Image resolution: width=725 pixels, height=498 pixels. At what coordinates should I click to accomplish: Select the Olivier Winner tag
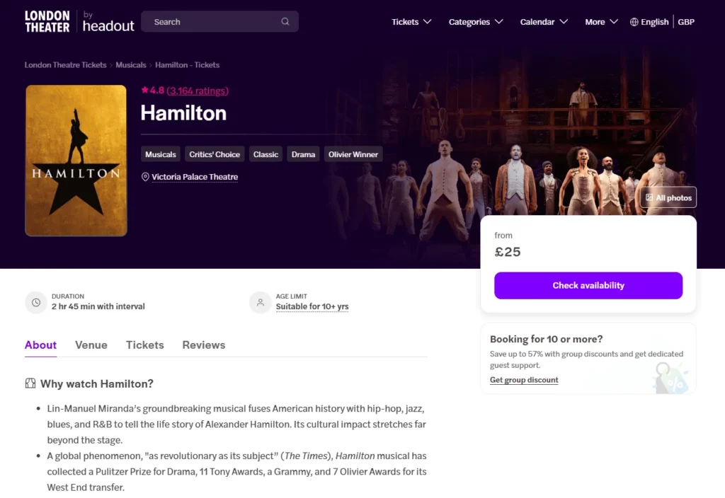[x=353, y=154]
